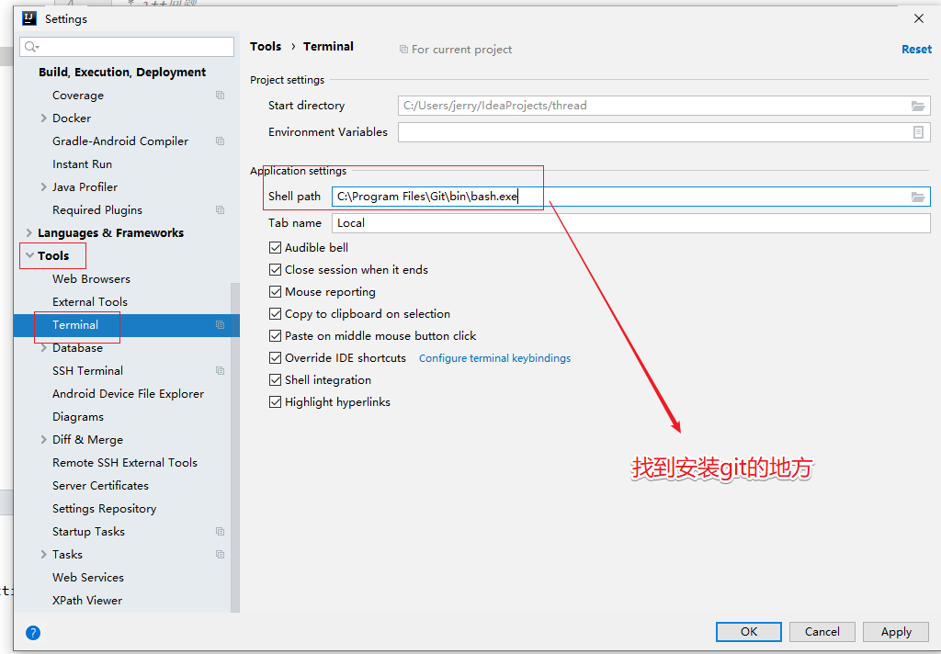Expand the Database node
941x654 pixels.
point(43,348)
